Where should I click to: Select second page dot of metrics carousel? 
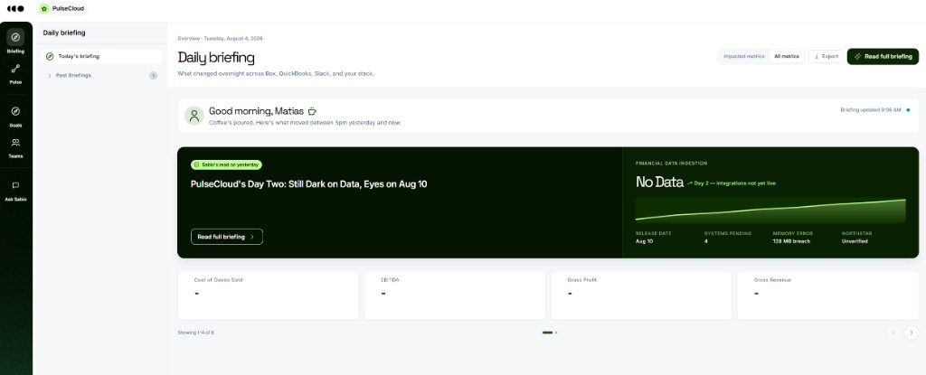coord(556,333)
